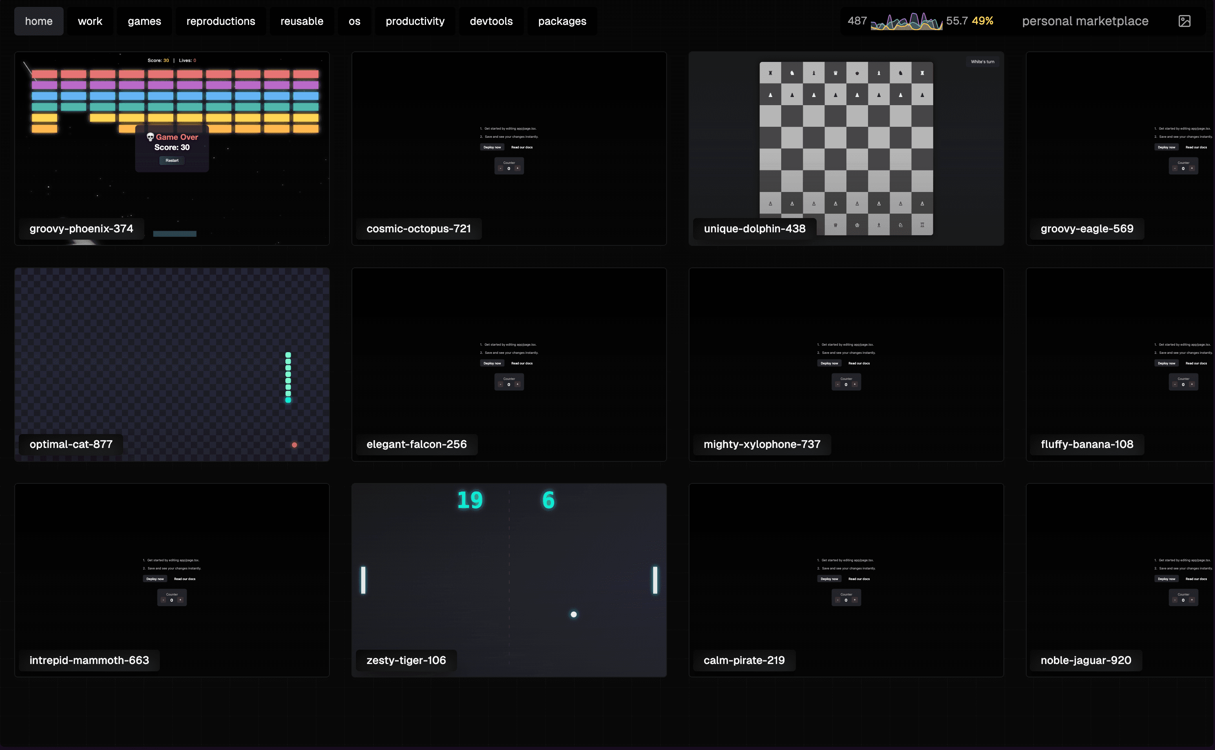Increment the counter in cosmic-octopus-721

(x=517, y=168)
